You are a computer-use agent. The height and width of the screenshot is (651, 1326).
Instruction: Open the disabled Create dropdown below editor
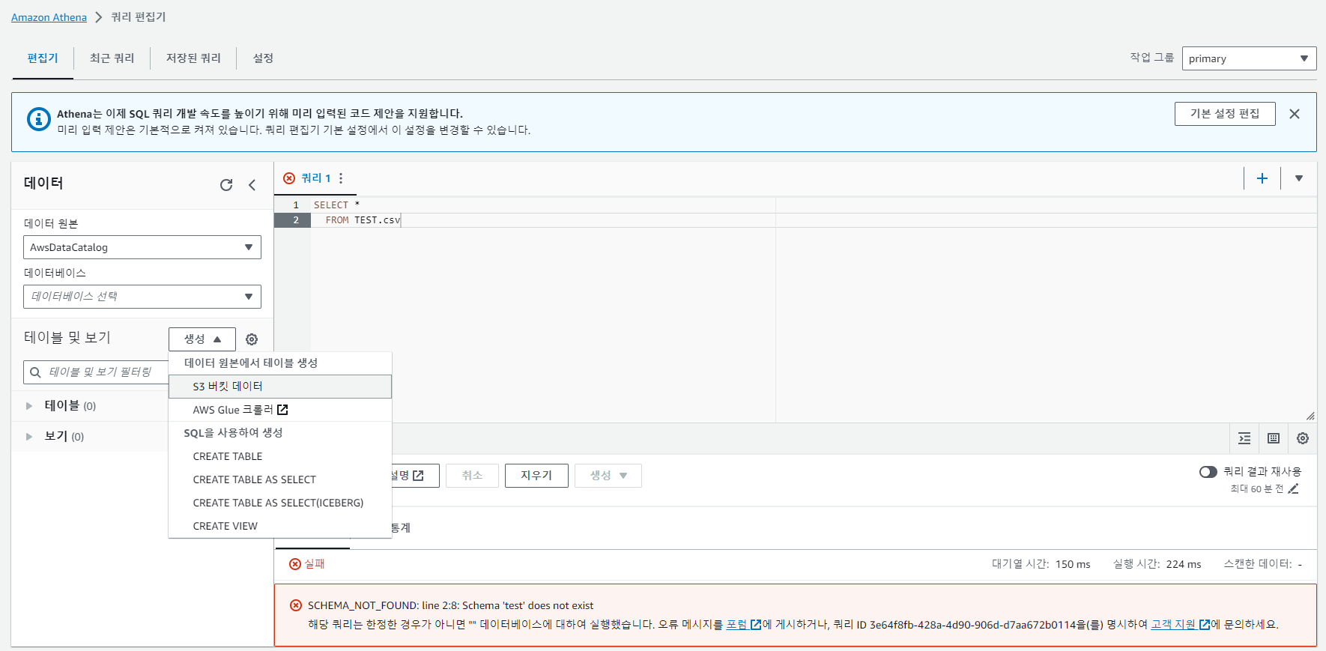click(608, 476)
